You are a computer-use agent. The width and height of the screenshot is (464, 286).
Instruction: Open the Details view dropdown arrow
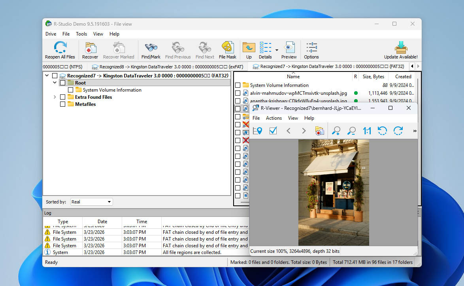(277, 50)
